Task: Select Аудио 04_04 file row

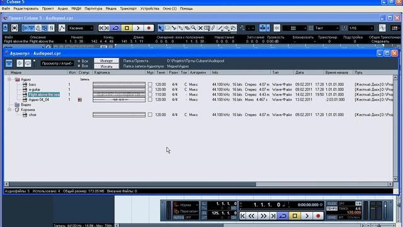Action: 38,100
